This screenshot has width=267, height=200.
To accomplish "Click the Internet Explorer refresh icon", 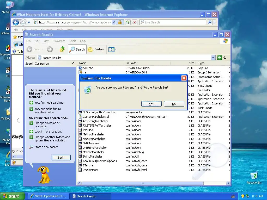I will (x=128, y=22).
